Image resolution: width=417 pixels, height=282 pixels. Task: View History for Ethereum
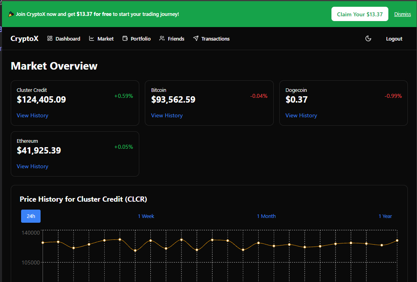(x=32, y=166)
